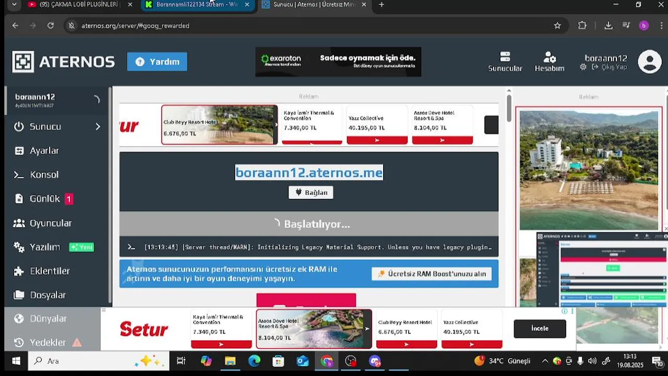The image size is (668, 376).
Task: Click the Günlük notification badge
Action: click(69, 199)
